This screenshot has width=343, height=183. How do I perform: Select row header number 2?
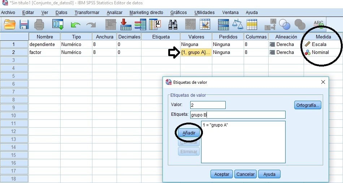[x=14, y=52]
